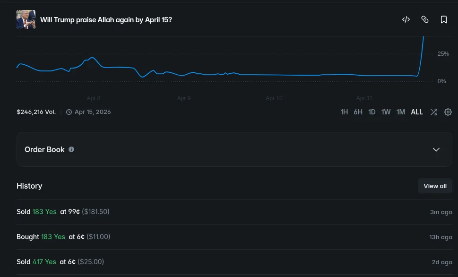Click the info icon beside Order Book
Viewport: 458px width, 277px height.
pyautogui.click(x=71, y=149)
